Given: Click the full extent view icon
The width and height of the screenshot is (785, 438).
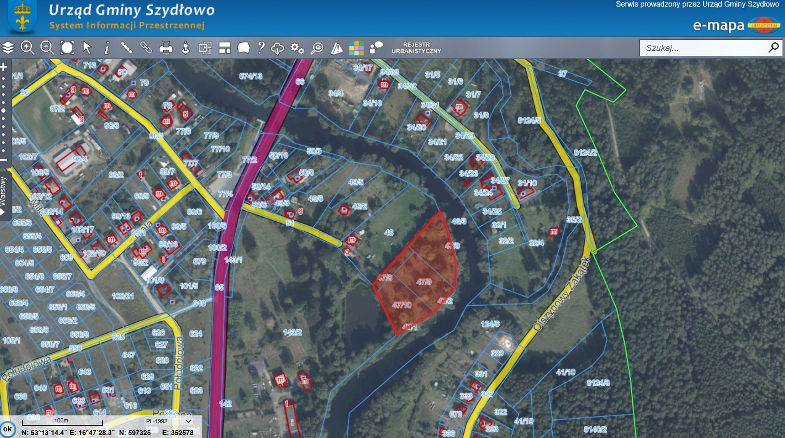Looking at the screenshot, I should pyautogui.click(x=67, y=48).
